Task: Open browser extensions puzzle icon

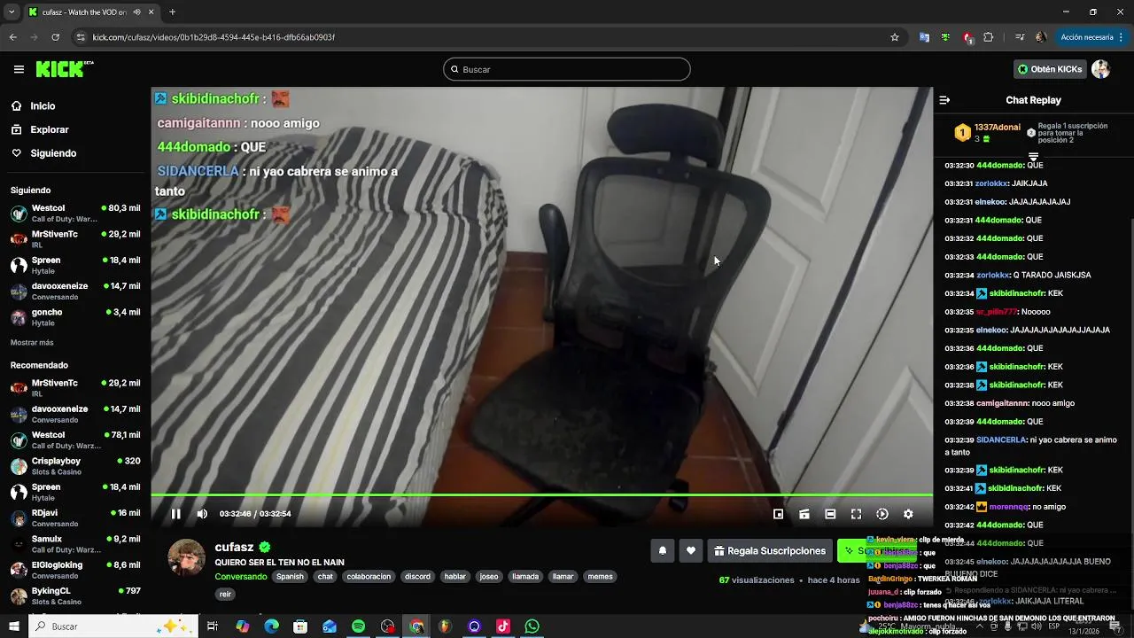Action: 989,37
